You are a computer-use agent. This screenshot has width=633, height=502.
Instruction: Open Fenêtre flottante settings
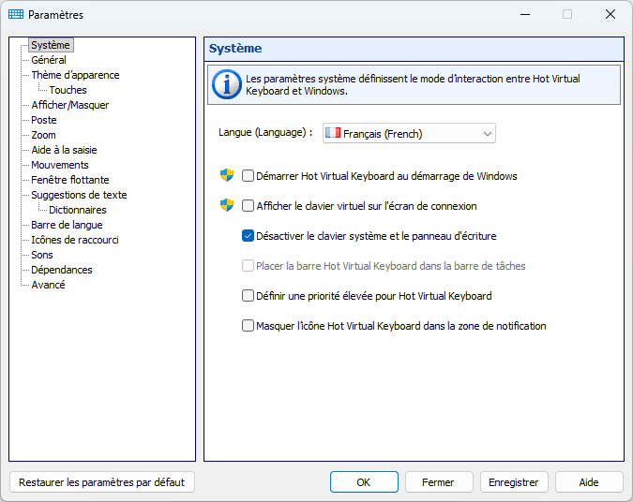pos(70,180)
